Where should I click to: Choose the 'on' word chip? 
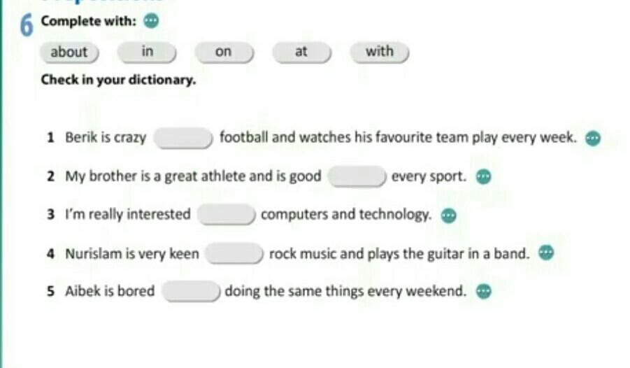point(224,52)
